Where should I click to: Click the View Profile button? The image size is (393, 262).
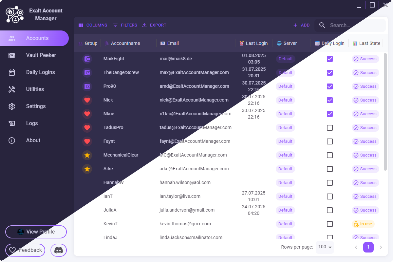pyautogui.click(x=36, y=232)
